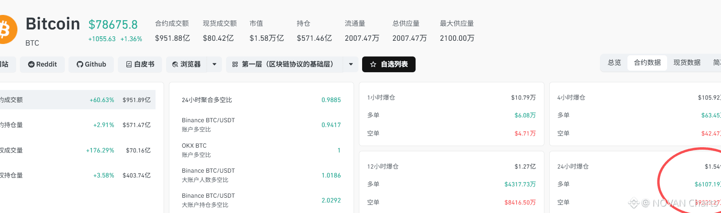Screen dimensions: 721x213
Task: Click the whitepaper document icon
Action: [129, 64]
